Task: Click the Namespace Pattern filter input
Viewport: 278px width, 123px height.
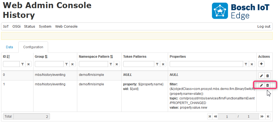Action: (x=93, y=64)
